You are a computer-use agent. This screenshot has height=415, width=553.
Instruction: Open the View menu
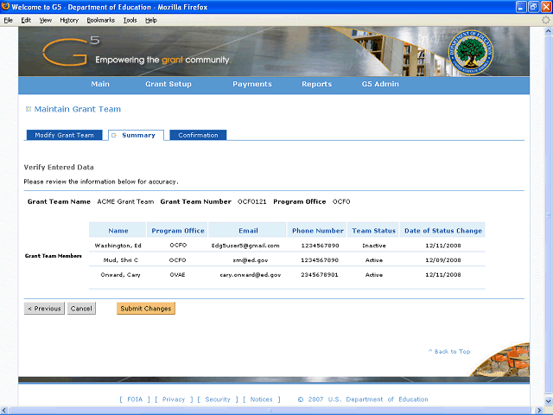(46, 20)
